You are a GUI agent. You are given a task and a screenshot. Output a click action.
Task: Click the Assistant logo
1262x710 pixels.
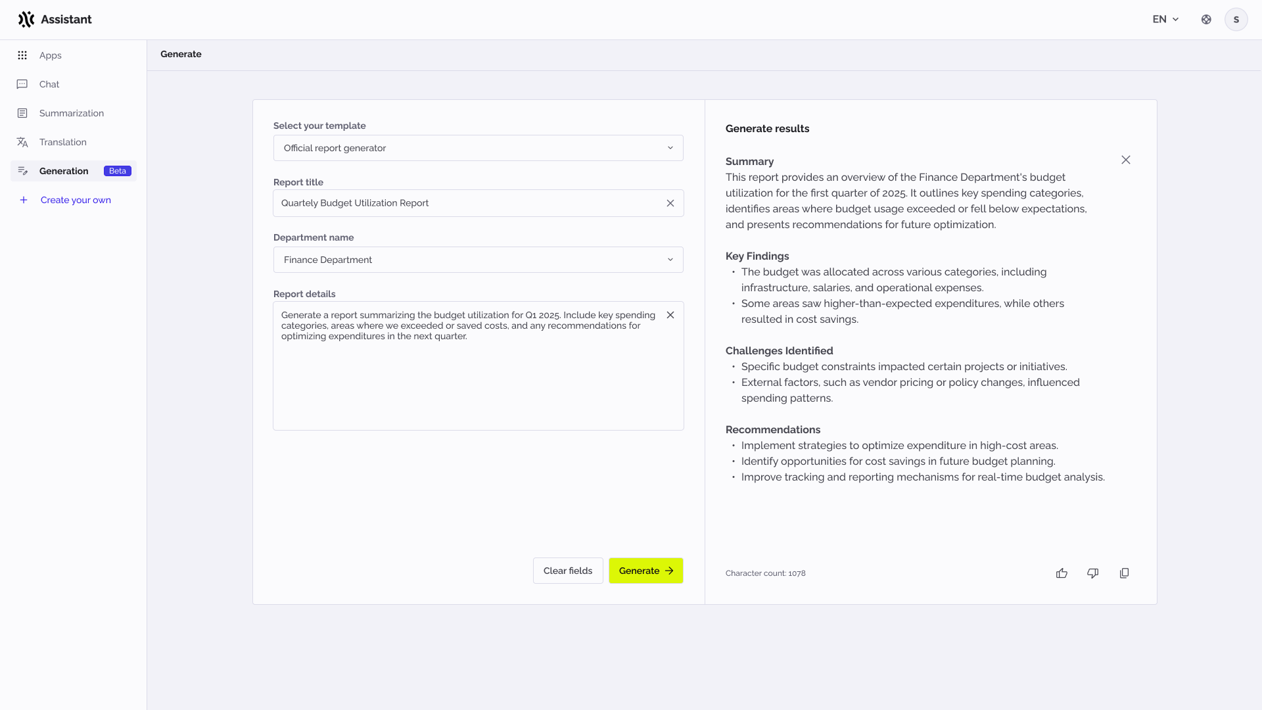(55, 20)
